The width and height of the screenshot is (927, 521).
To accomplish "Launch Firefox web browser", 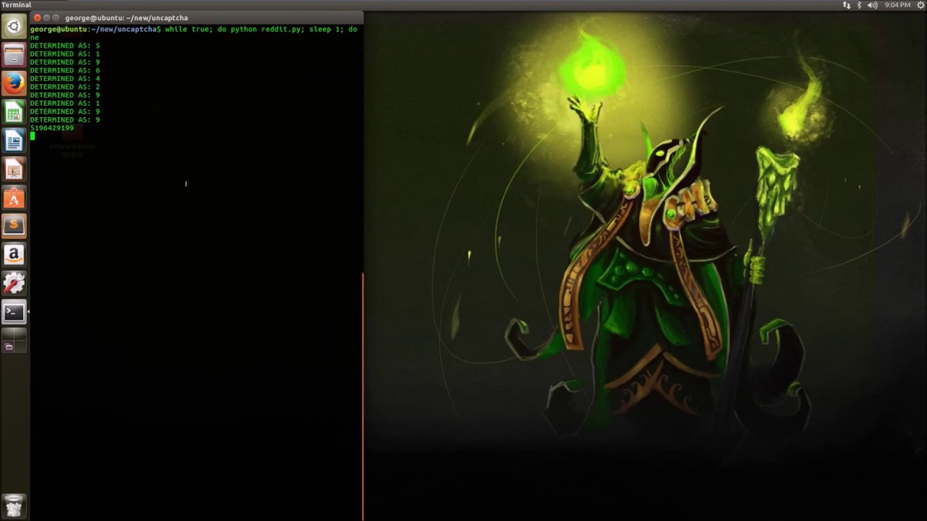I will click(14, 84).
